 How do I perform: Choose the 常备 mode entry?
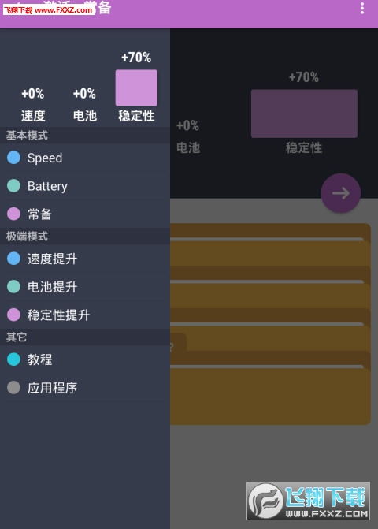point(85,214)
